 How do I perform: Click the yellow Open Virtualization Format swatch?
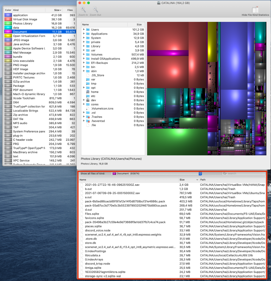(8, 36)
